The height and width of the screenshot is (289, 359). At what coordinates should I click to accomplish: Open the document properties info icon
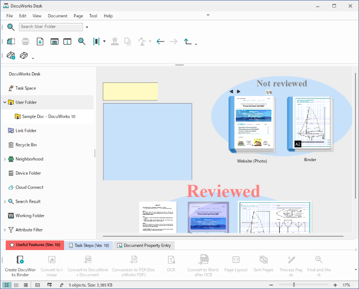click(x=67, y=42)
